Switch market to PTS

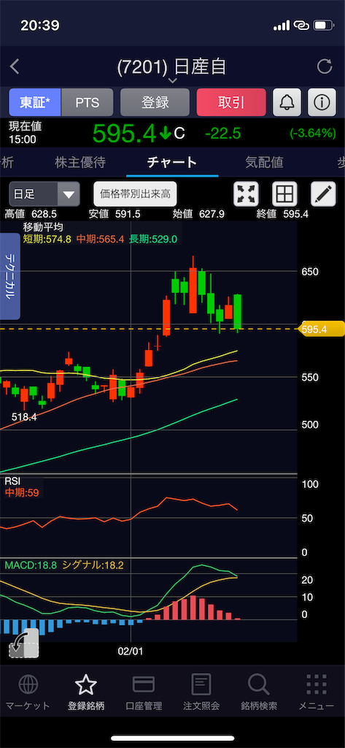88,102
